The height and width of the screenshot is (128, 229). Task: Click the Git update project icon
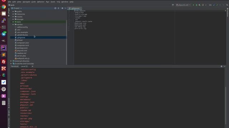pos(214,5)
